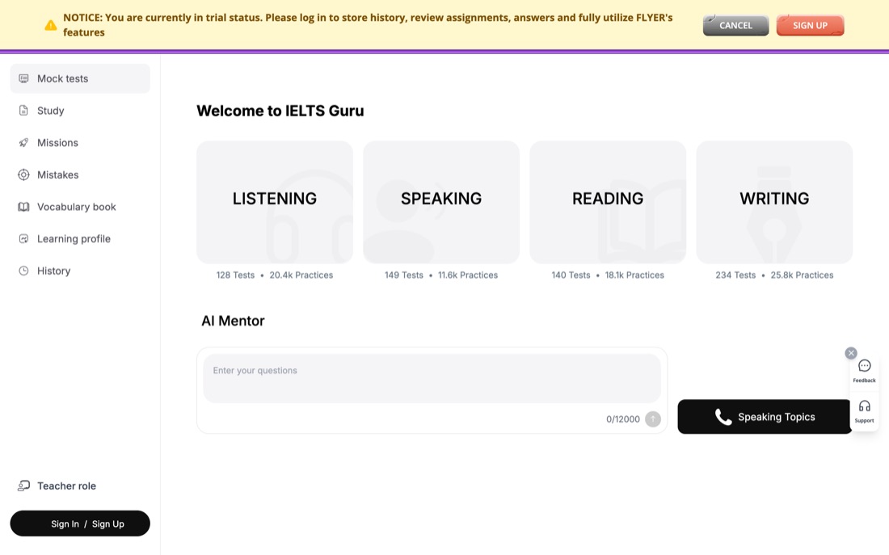Screen dimensions: 889x555
Task: Click the AI Mentor heading
Action: [233, 321]
